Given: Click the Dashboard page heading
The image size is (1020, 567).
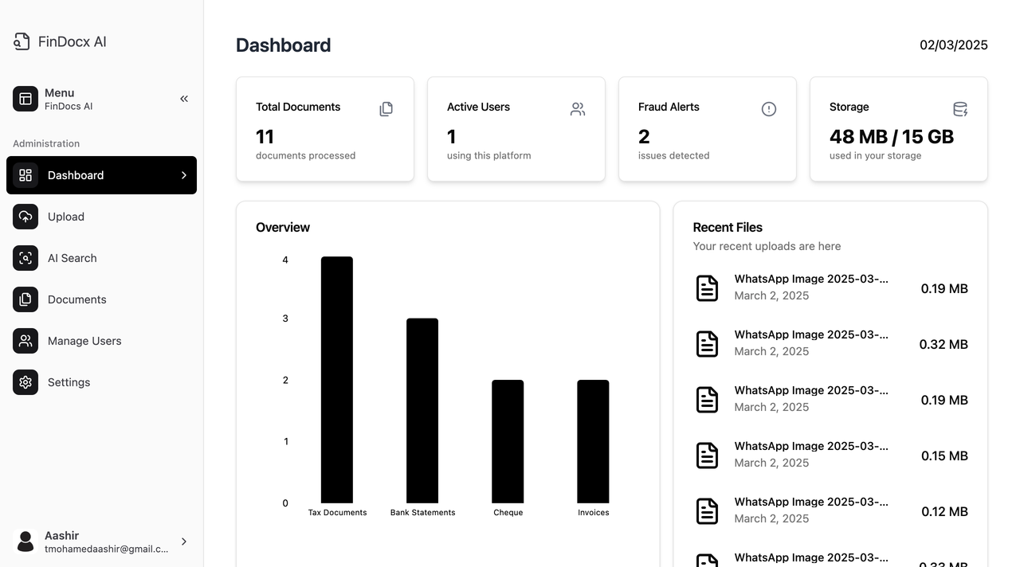Looking at the screenshot, I should 284,45.
